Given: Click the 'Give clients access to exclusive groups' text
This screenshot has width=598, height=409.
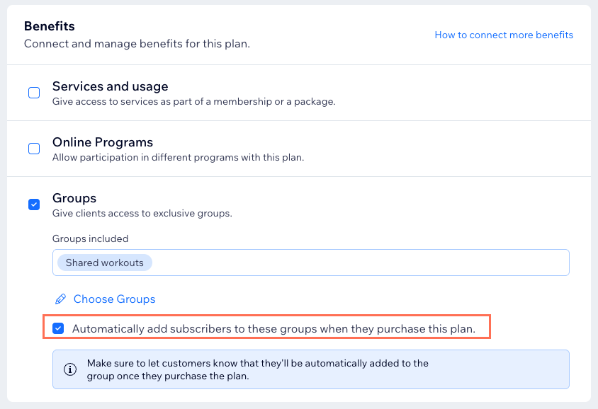Looking at the screenshot, I should tap(142, 213).
